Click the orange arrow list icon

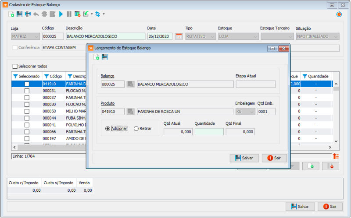(336, 156)
